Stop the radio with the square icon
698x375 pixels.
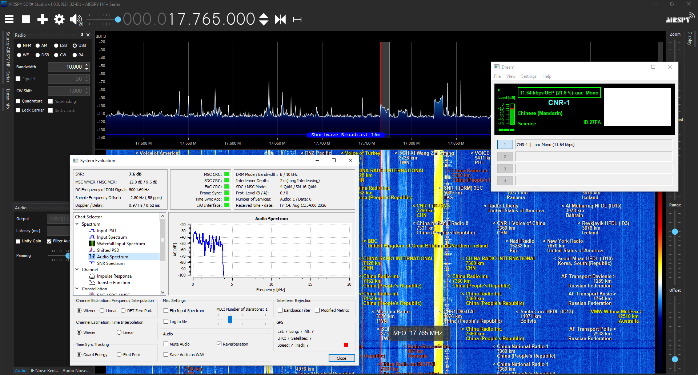point(26,19)
